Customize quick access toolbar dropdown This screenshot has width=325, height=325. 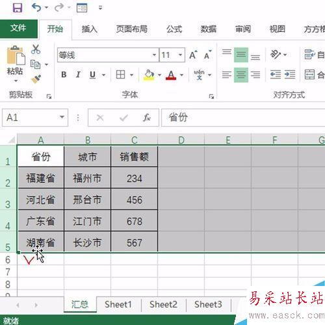tap(100, 8)
